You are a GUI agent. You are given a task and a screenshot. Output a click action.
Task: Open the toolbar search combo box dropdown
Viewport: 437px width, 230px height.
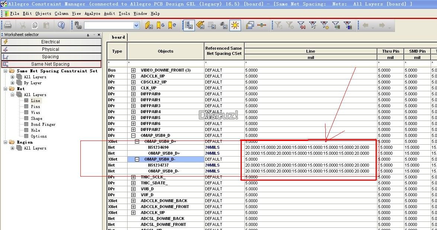click(x=136, y=25)
